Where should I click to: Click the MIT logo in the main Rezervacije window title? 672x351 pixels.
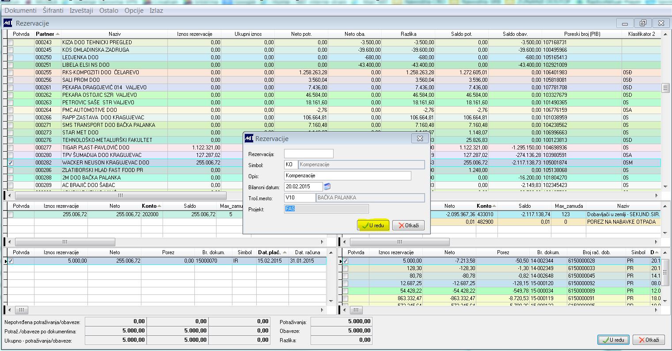(8, 23)
